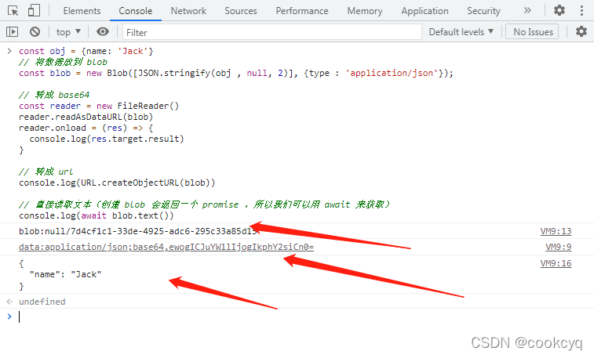Click the reader.readAsDataURL(blob) code line
Screen dimensions: 594x358
point(86,117)
